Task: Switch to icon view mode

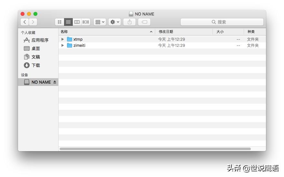Action: [60, 22]
